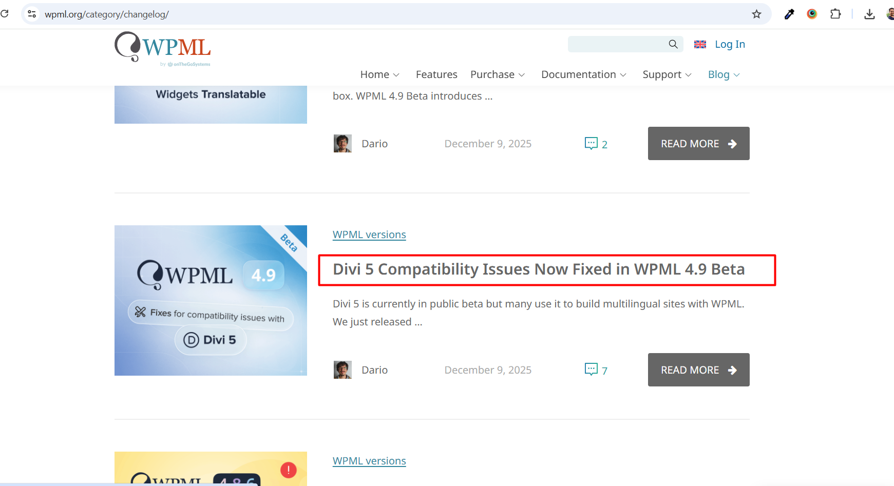Click the browser address bar URL
This screenshot has height=486, width=894.
pos(107,14)
